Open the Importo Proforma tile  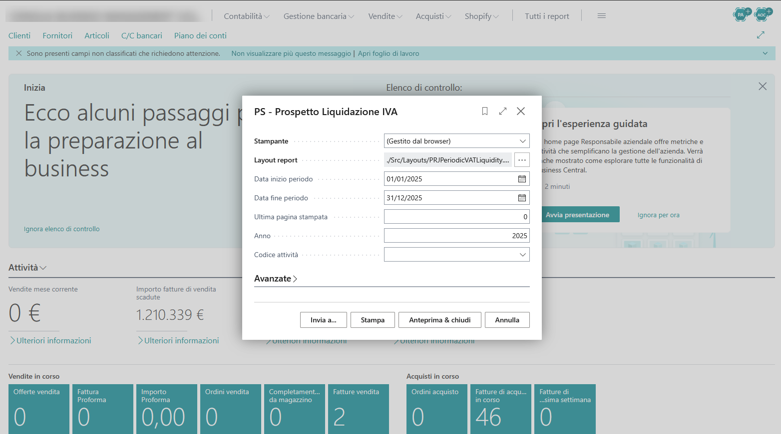[167, 409]
